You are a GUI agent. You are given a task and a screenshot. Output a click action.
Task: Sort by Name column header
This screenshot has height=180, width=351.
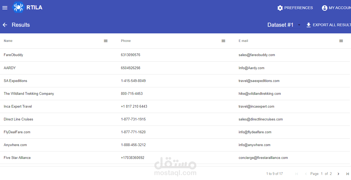click(8, 41)
